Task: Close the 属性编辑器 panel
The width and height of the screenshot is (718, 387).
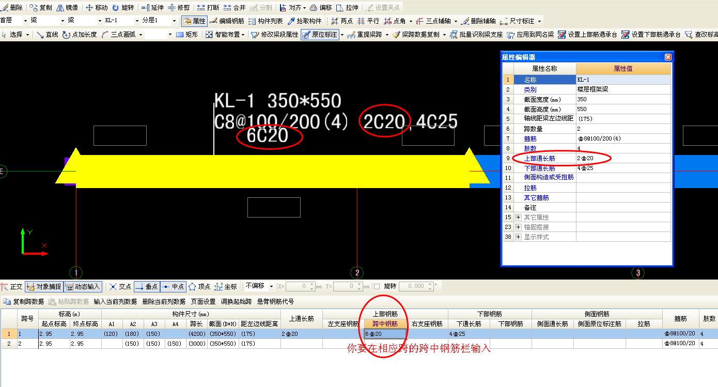Action: coord(668,57)
